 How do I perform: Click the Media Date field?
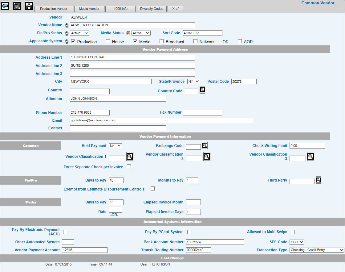click(x=116, y=210)
